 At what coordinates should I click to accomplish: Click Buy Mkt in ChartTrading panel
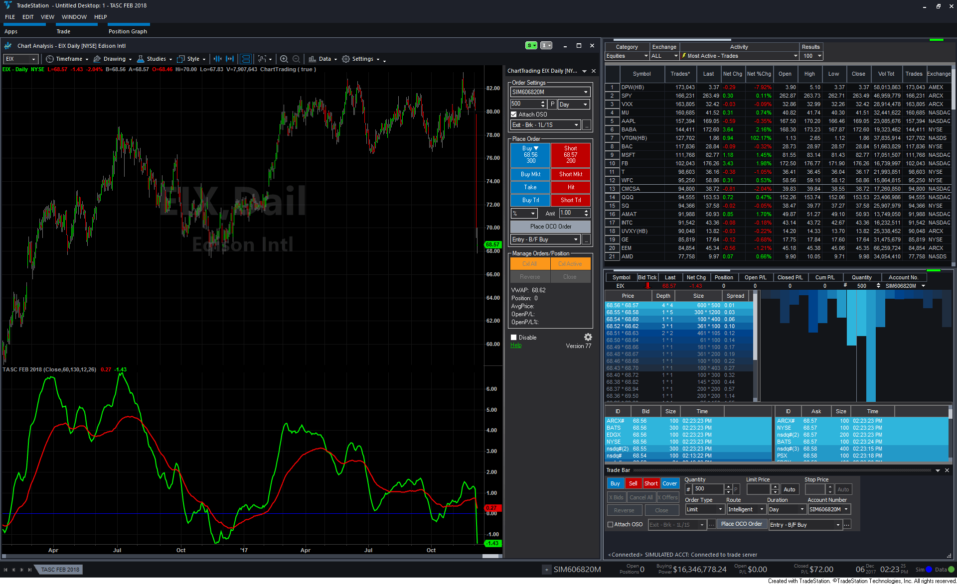(x=530, y=174)
